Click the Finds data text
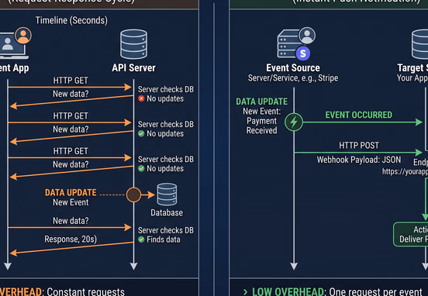 pos(164,239)
